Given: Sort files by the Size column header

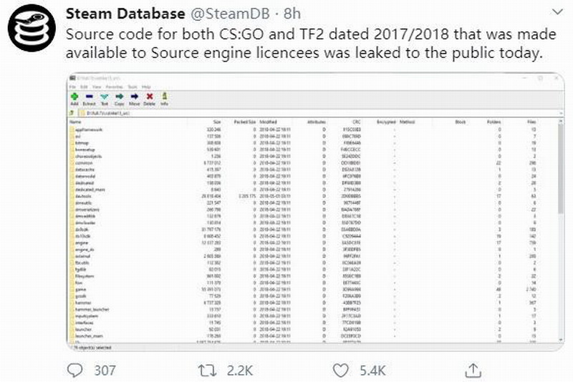Looking at the screenshot, I should tap(216, 122).
